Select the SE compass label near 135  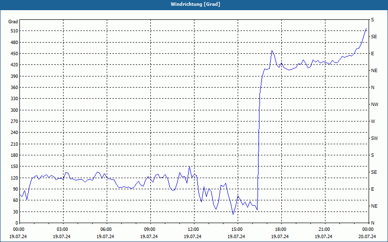pos(374,172)
